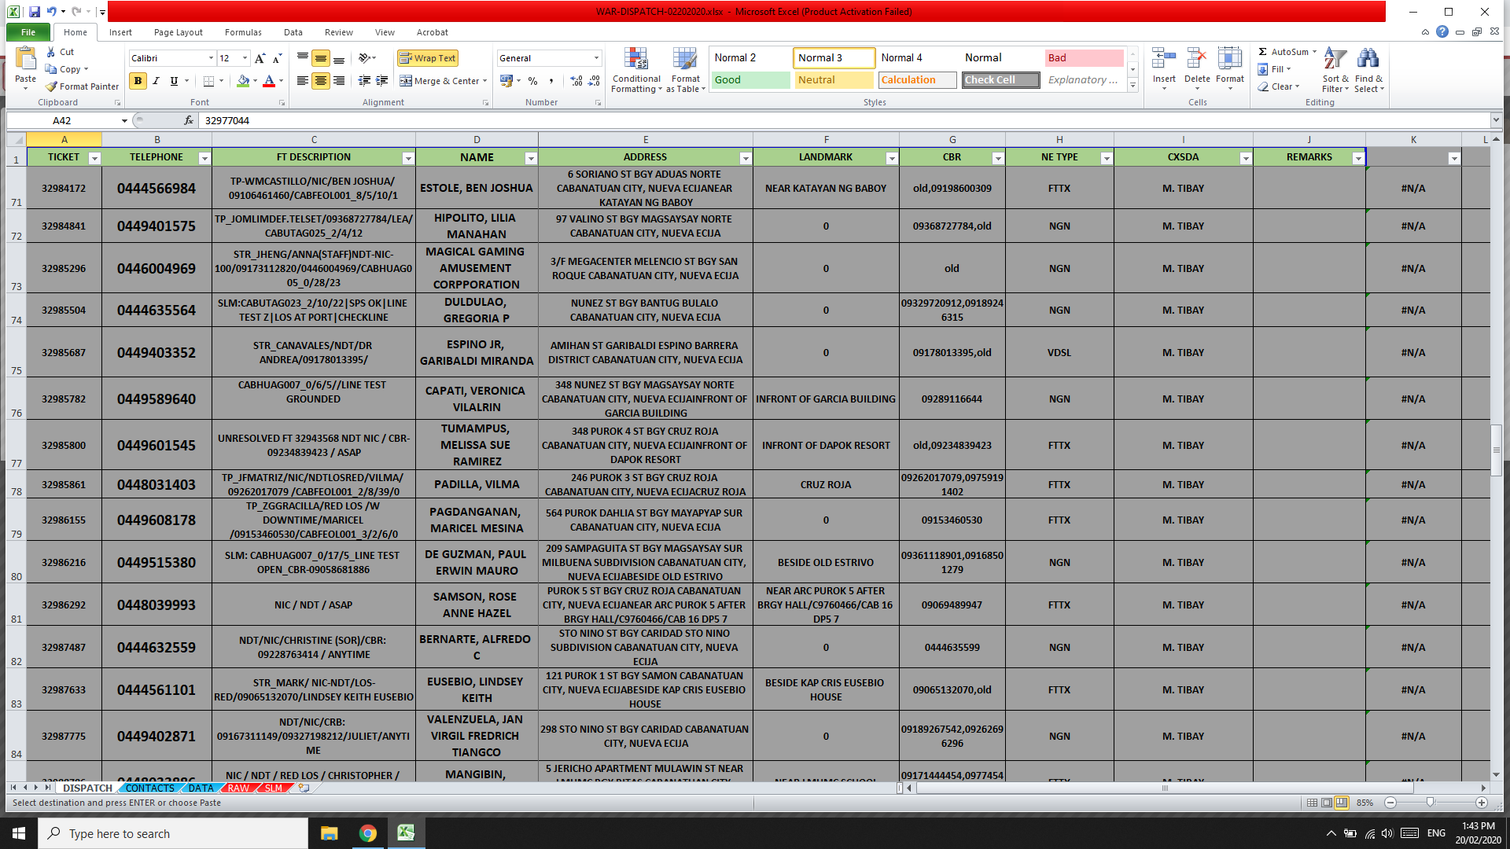Click the formula bar input field

pos(786,120)
